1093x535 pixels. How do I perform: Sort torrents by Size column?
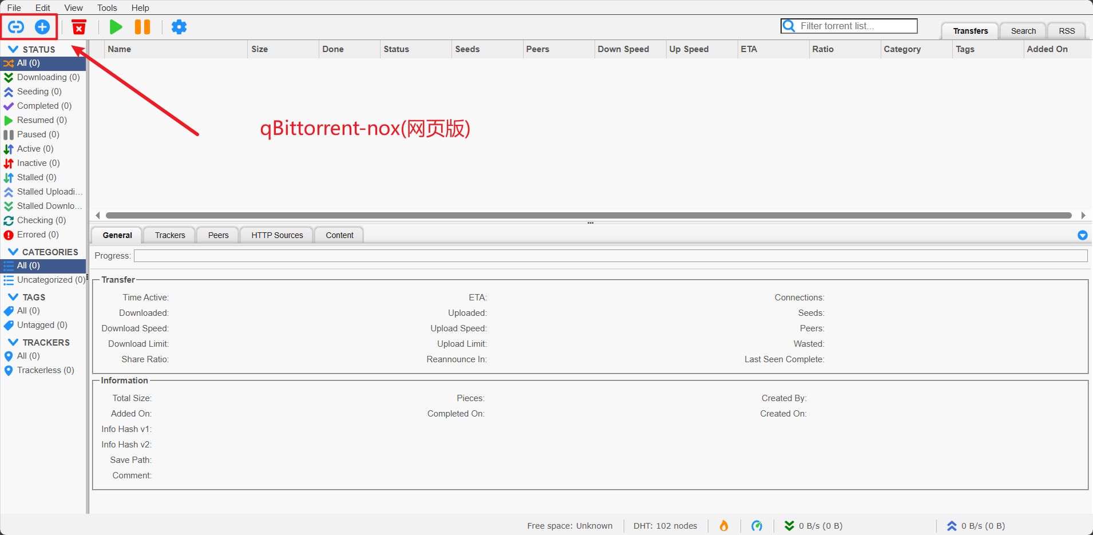[x=283, y=49]
